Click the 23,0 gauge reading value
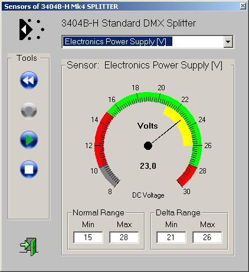 (x=148, y=166)
